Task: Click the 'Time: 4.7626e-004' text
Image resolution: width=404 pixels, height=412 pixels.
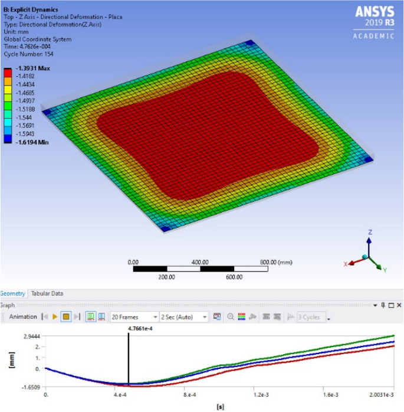Action: point(27,47)
